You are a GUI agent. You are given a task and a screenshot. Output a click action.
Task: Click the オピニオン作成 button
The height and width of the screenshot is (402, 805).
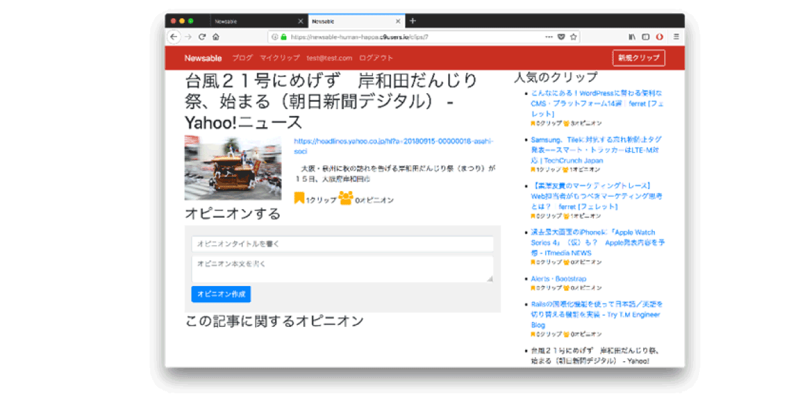tap(221, 294)
